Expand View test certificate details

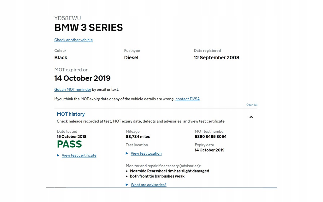(x=79, y=155)
